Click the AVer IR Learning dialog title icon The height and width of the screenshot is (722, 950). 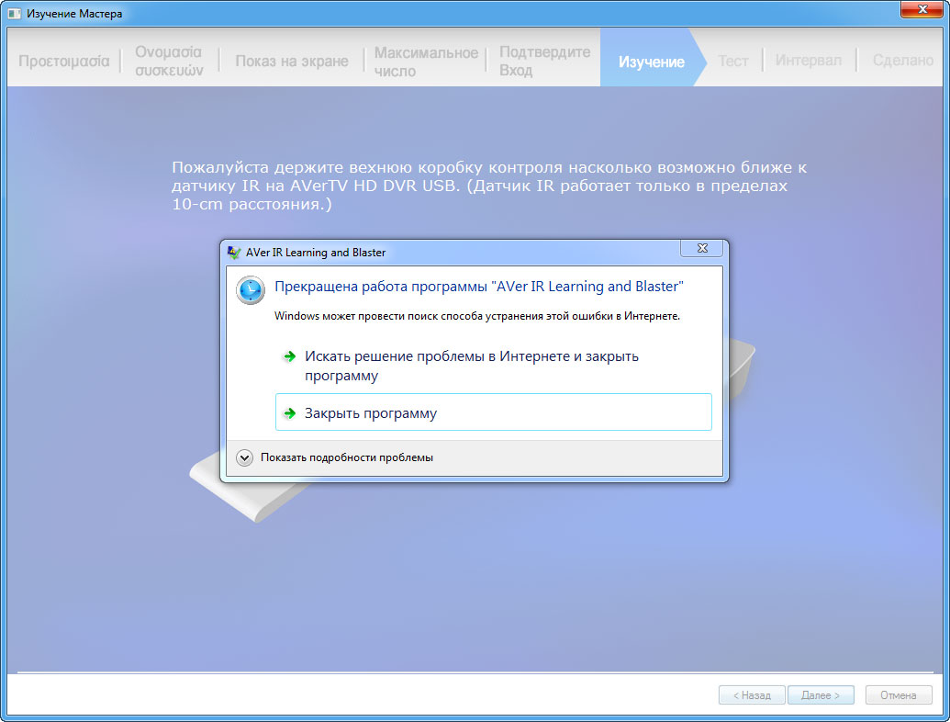coord(234,253)
